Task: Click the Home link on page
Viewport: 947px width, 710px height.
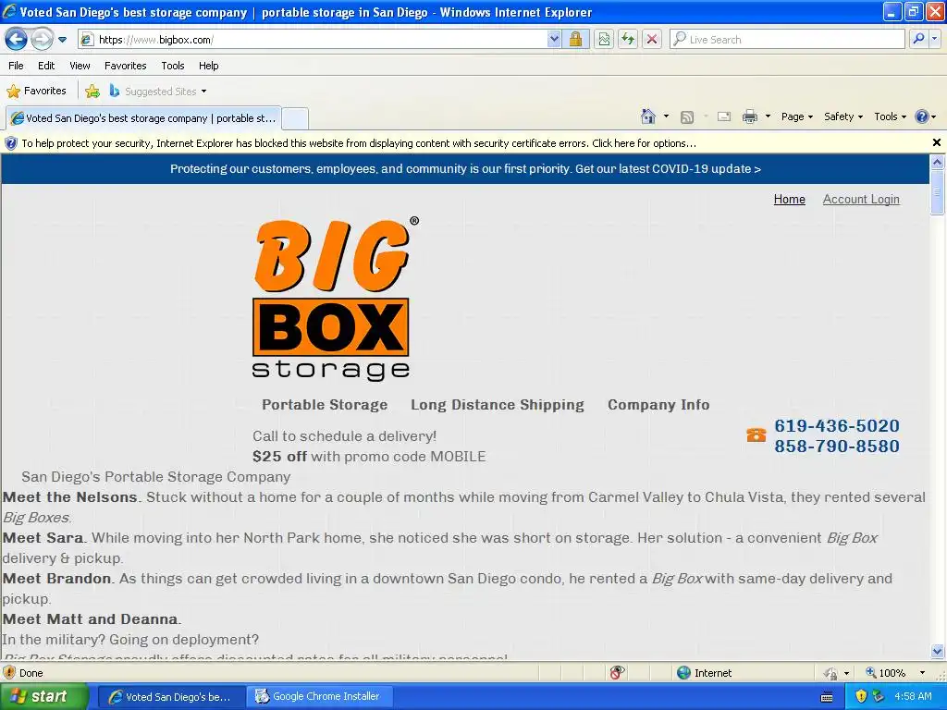Action: pyautogui.click(x=790, y=200)
